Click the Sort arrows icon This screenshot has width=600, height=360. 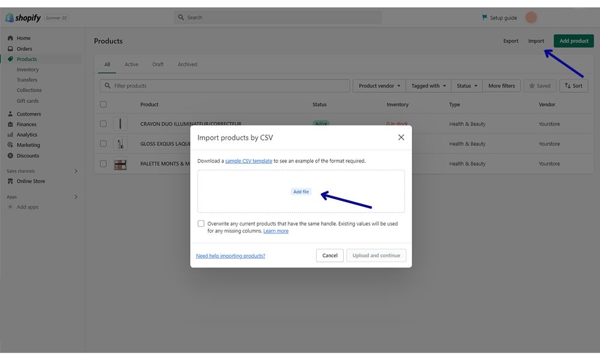click(x=568, y=86)
